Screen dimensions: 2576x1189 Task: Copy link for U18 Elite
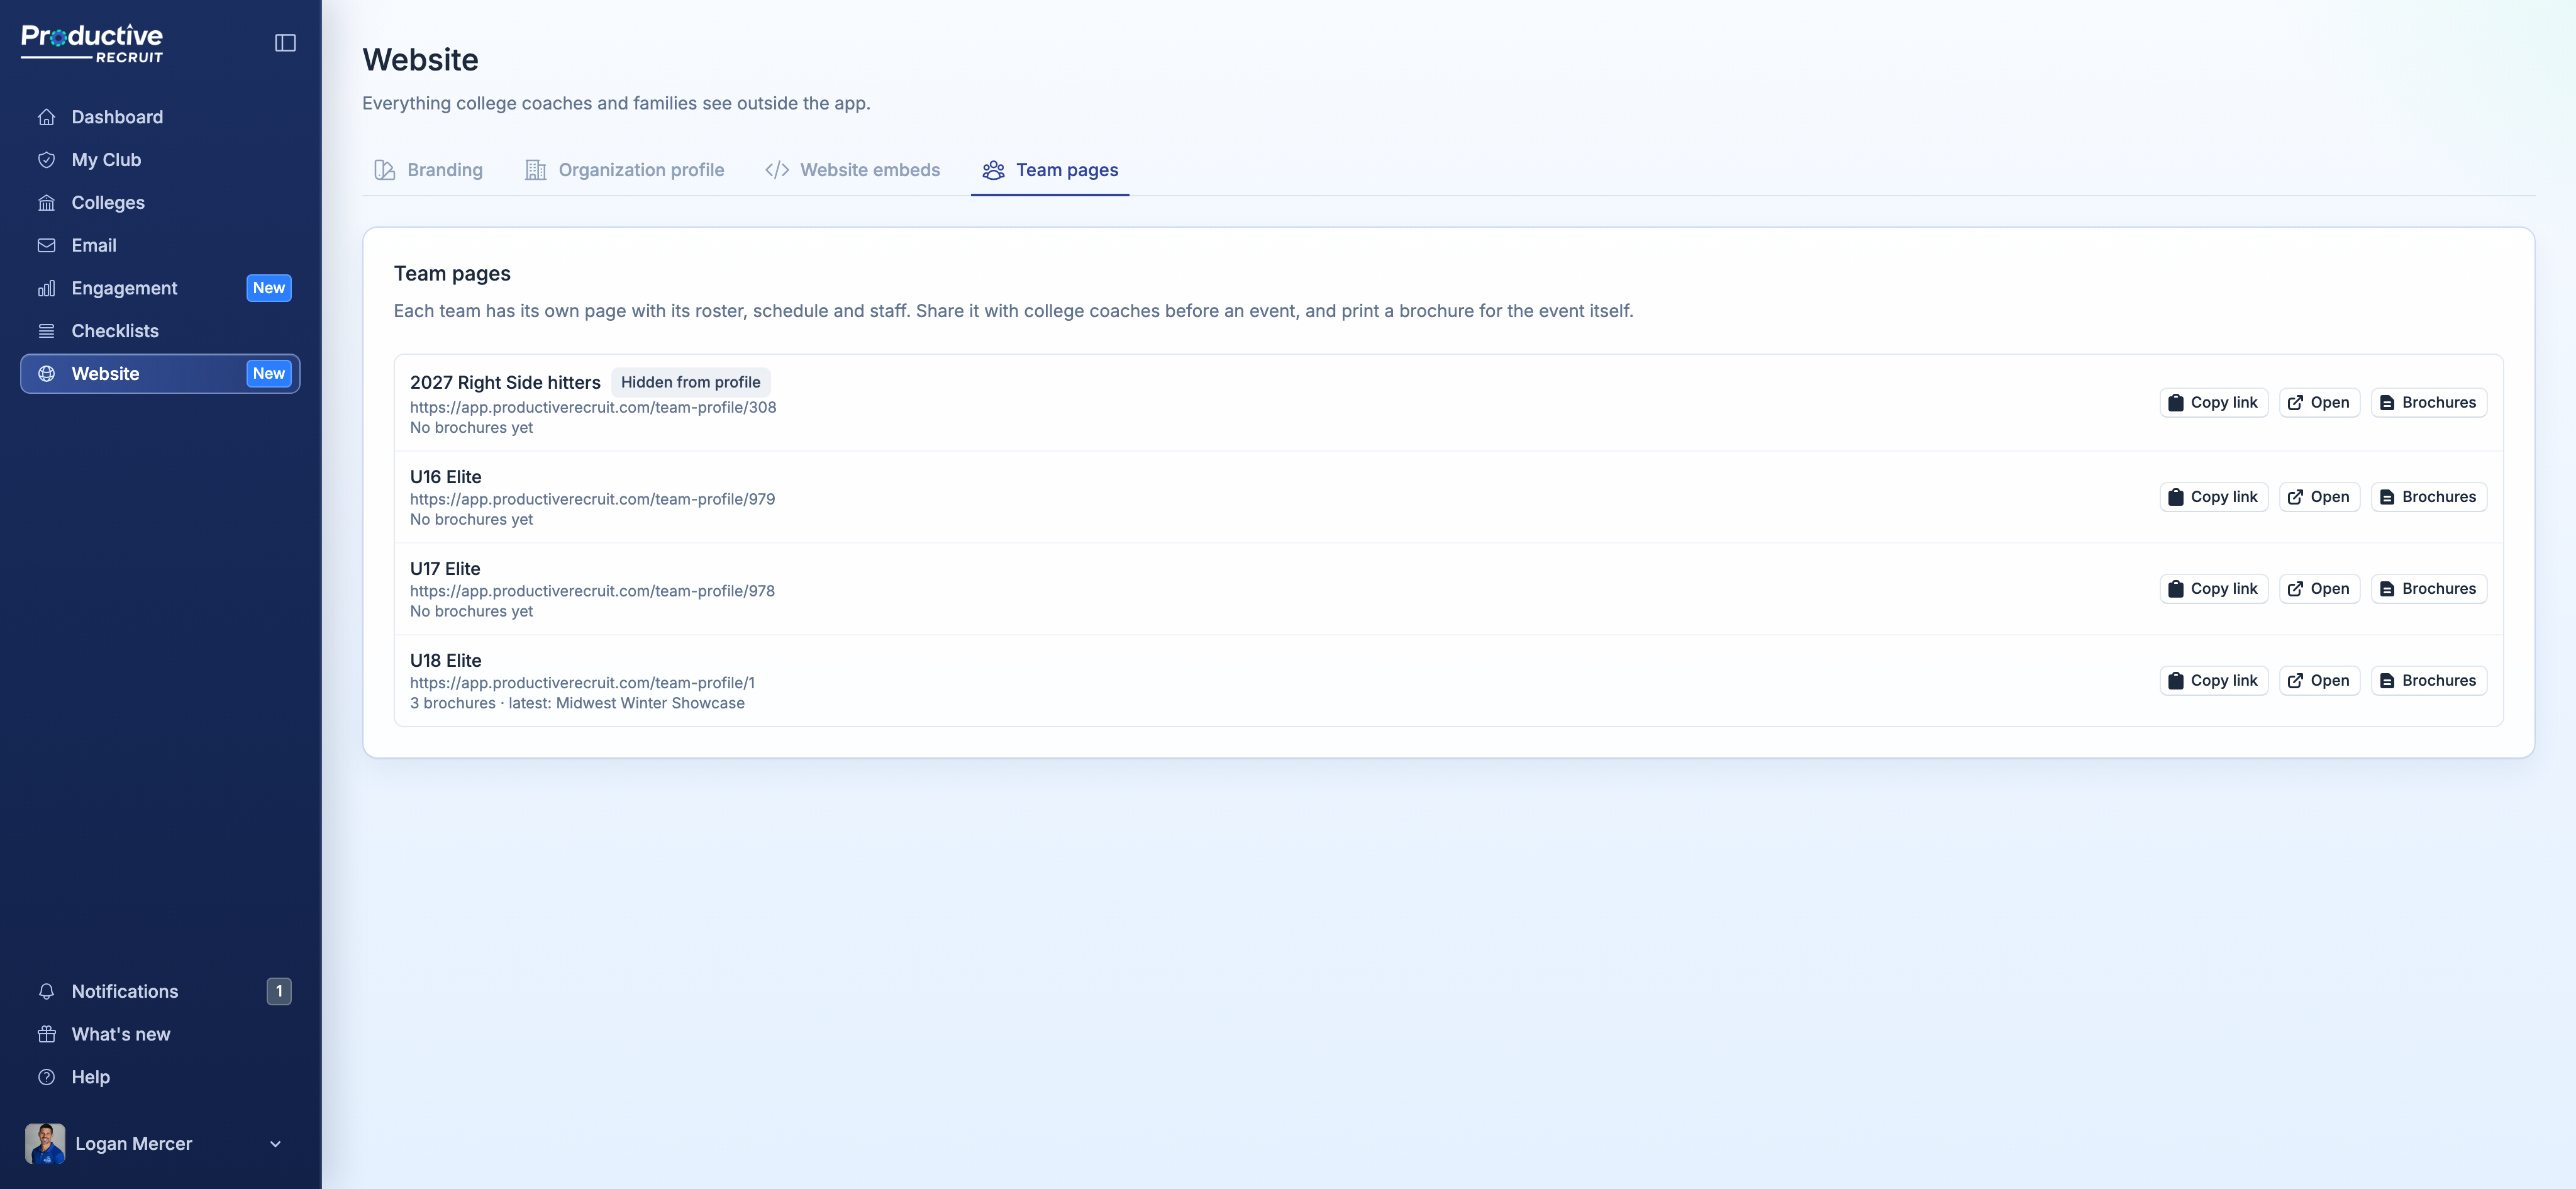click(x=2214, y=681)
